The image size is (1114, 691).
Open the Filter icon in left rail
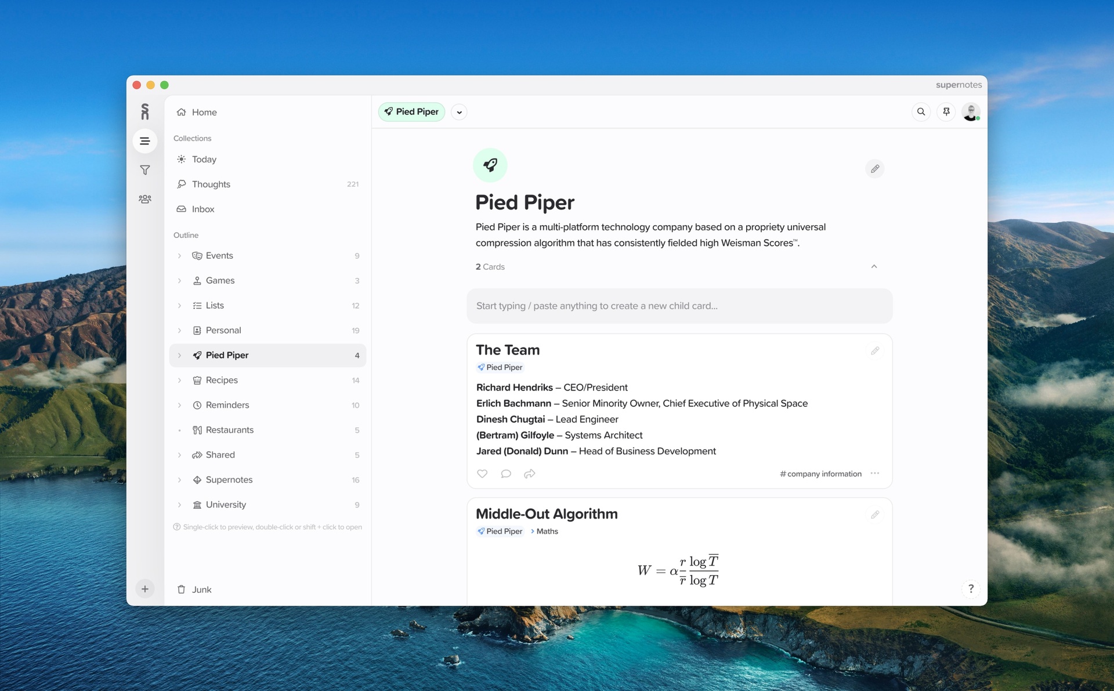pyautogui.click(x=144, y=169)
